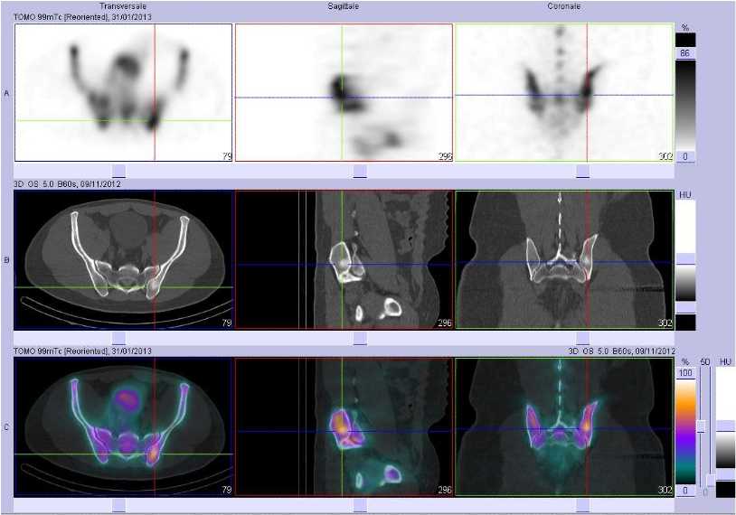736x515 pixels.
Task: Select the sagittal SPECT view in row A
Action: click(x=344, y=92)
